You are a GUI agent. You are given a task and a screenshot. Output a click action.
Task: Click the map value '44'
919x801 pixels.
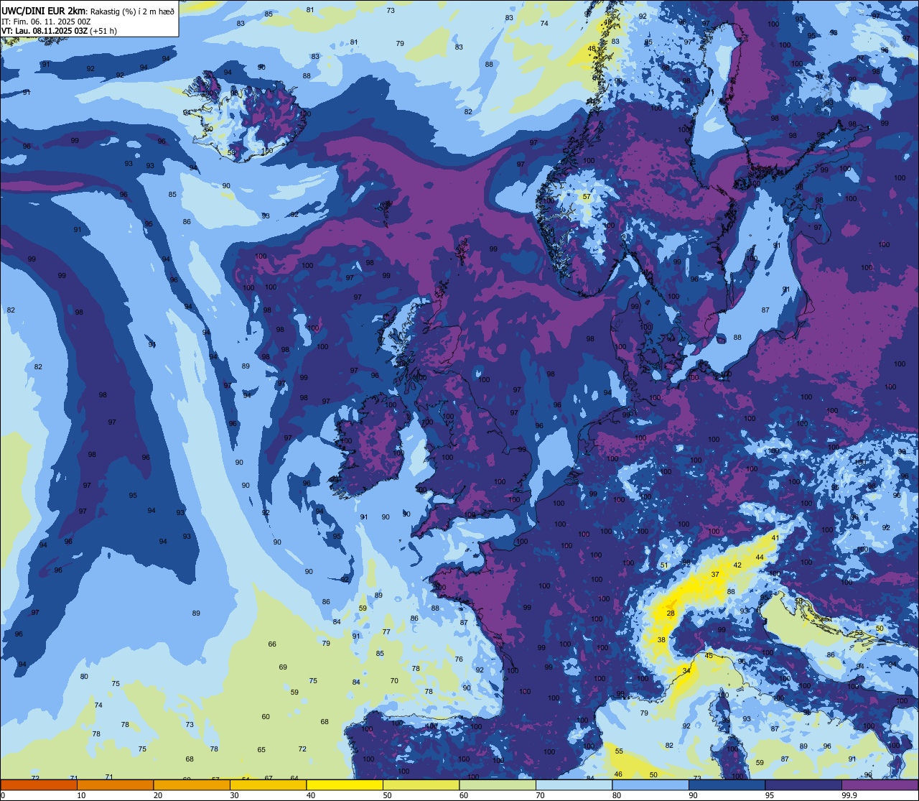pyautogui.click(x=760, y=557)
